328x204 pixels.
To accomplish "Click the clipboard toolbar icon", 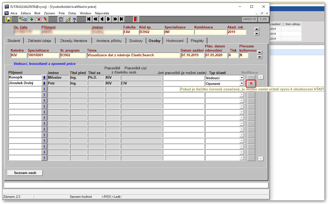I will pyautogui.click(x=61, y=19).
